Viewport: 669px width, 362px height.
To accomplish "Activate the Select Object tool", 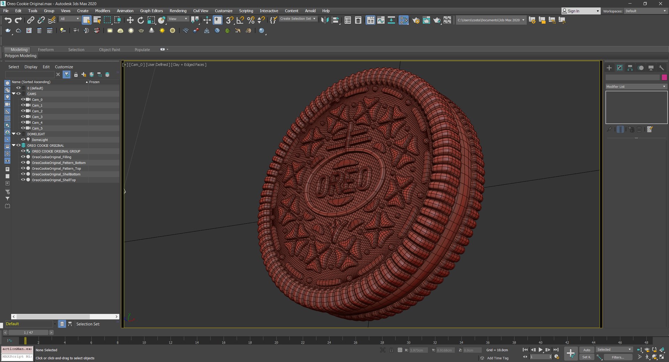I will (x=86, y=20).
